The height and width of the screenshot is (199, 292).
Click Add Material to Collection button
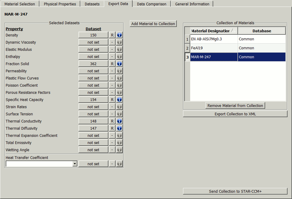[153, 24]
